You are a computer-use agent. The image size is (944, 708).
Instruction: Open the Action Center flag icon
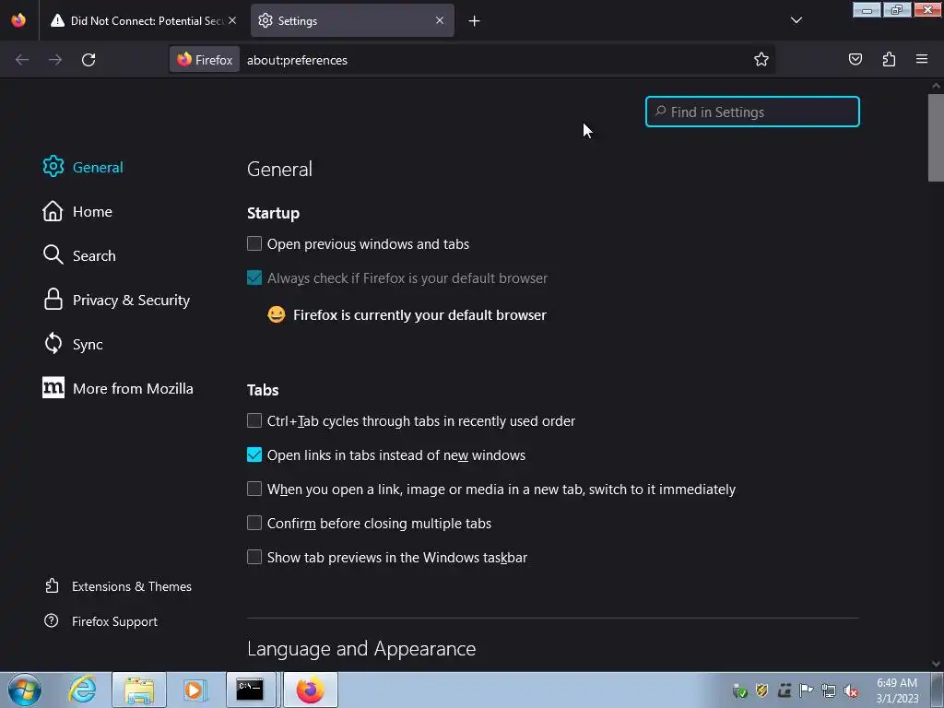(x=806, y=690)
